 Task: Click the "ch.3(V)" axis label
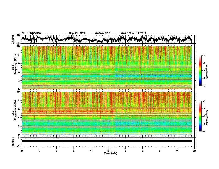tap(13, 142)
